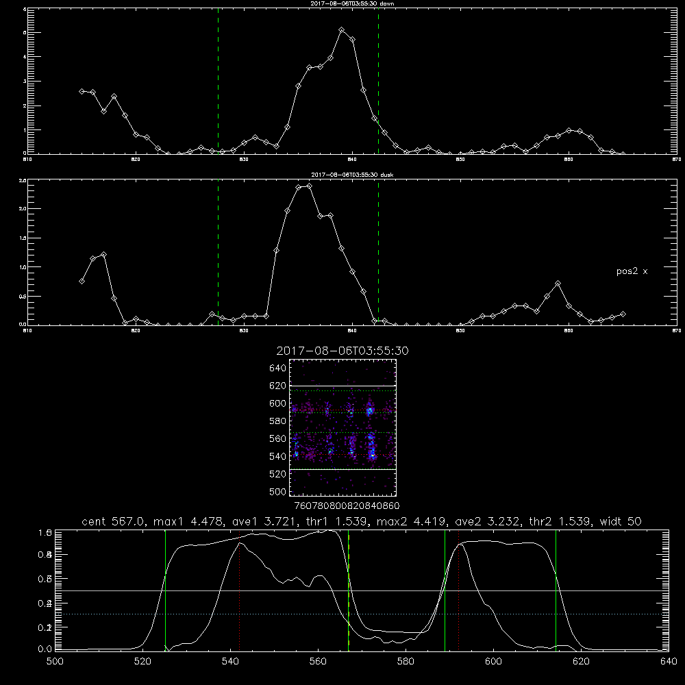Click the 'pos2 x' annotation in the dusk plot
This screenshot has height=685, width=685.
tap(632, 271)
